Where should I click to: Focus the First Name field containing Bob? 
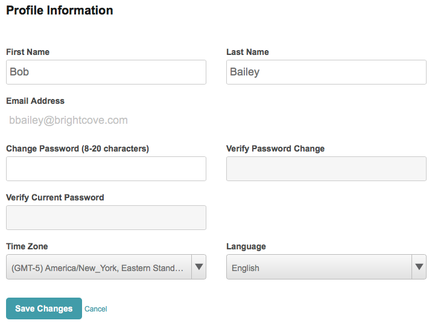[106, 72]
